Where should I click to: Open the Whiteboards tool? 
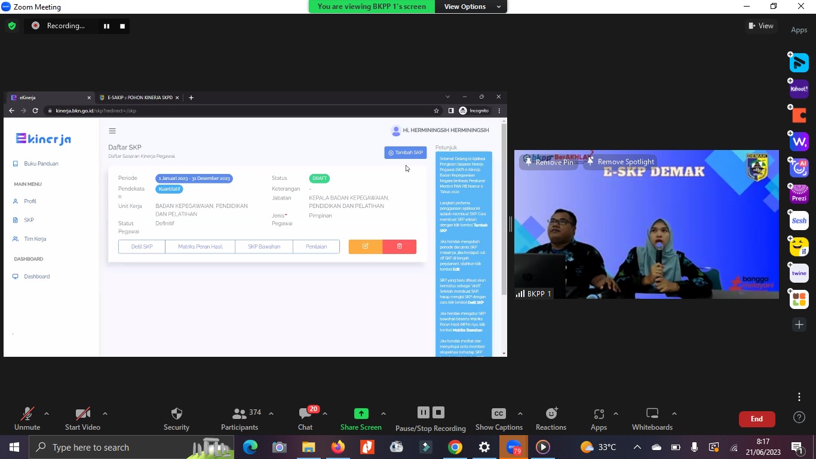pyautogui.click(x=652, y=418)
